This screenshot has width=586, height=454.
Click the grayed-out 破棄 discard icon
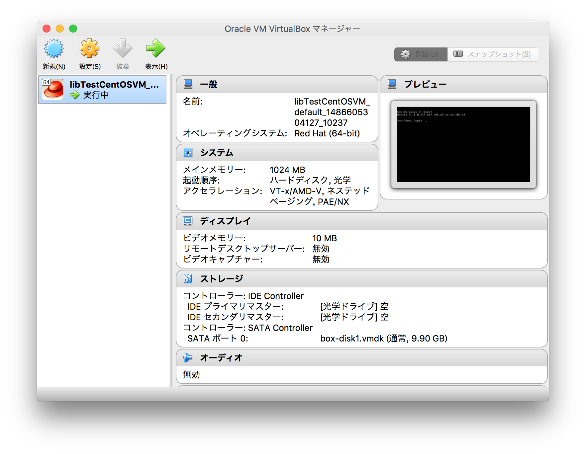tap(123, 48)
